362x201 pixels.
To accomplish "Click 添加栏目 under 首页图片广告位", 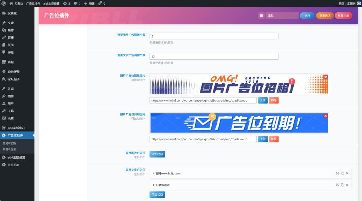I will click(157, 154).
